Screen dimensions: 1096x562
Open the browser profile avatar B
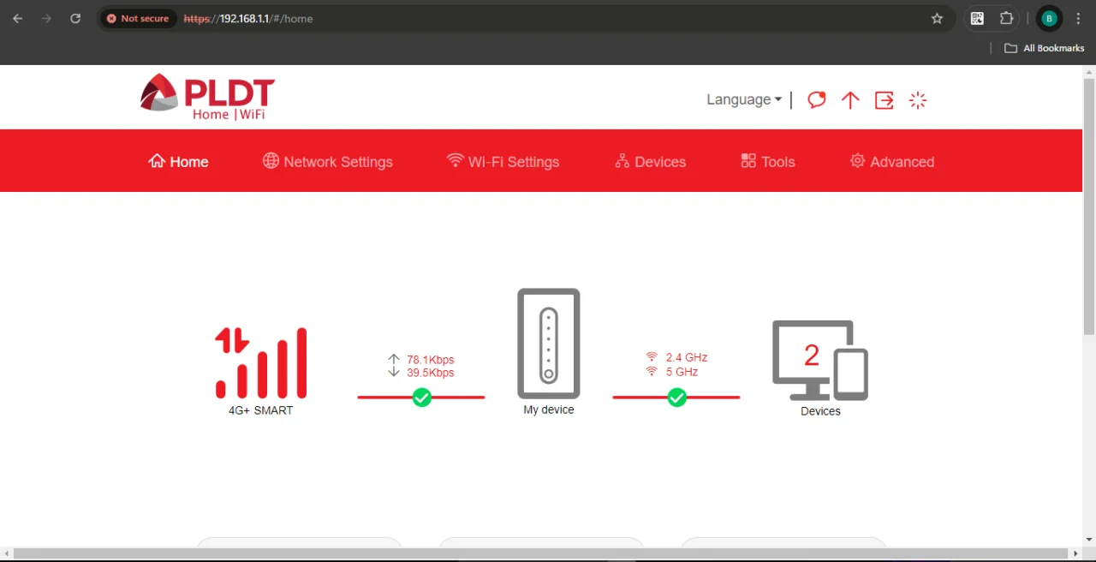coord(1049,18)
